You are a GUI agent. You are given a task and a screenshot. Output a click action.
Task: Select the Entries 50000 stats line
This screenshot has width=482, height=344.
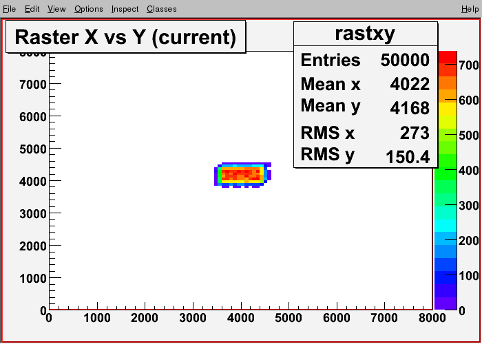(365, 60)
